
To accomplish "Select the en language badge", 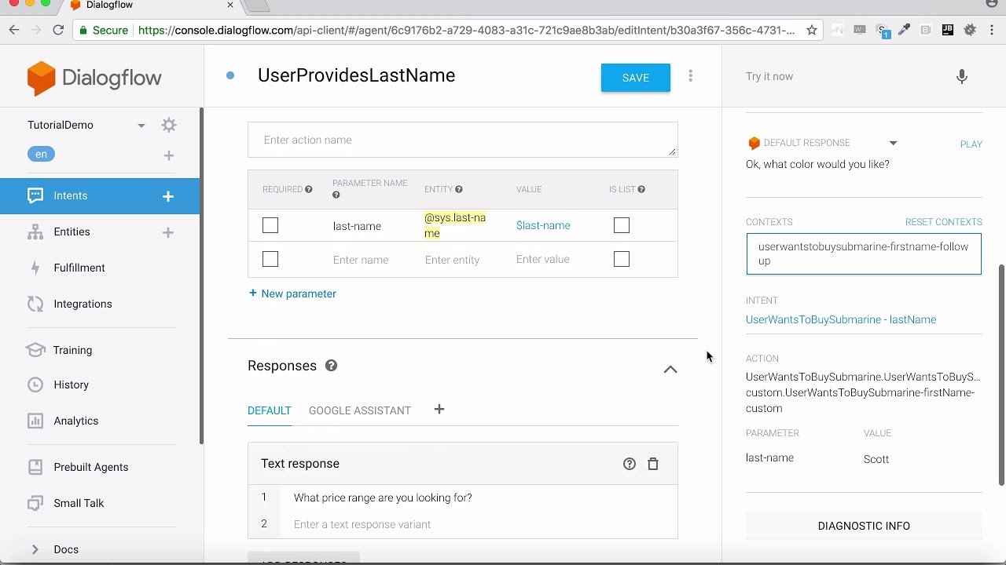I will (x=41, y=155).
